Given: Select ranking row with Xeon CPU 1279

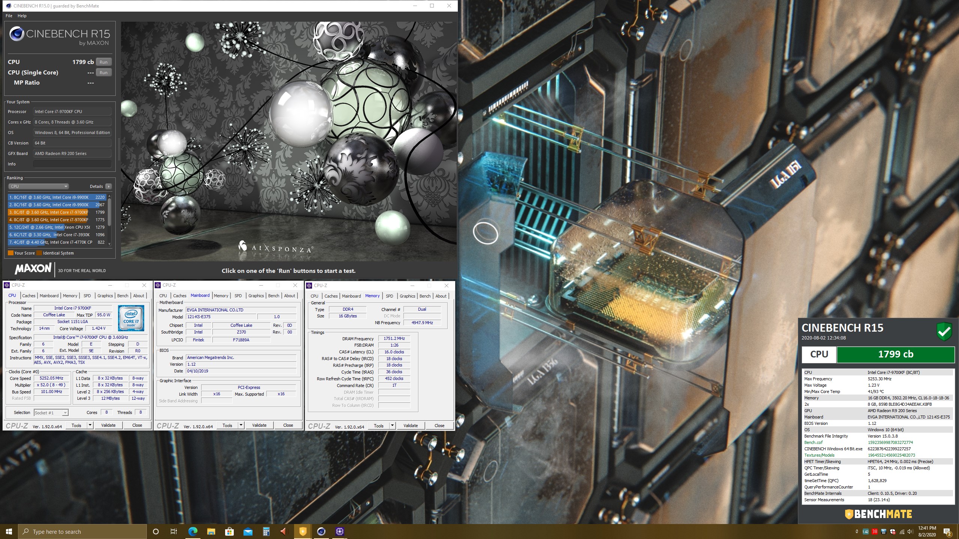Looking at the screenshot, I should coord(57,227).
